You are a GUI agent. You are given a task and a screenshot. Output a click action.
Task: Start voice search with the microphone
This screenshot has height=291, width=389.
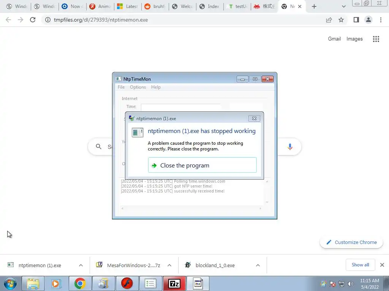click(x=290, y=147)
